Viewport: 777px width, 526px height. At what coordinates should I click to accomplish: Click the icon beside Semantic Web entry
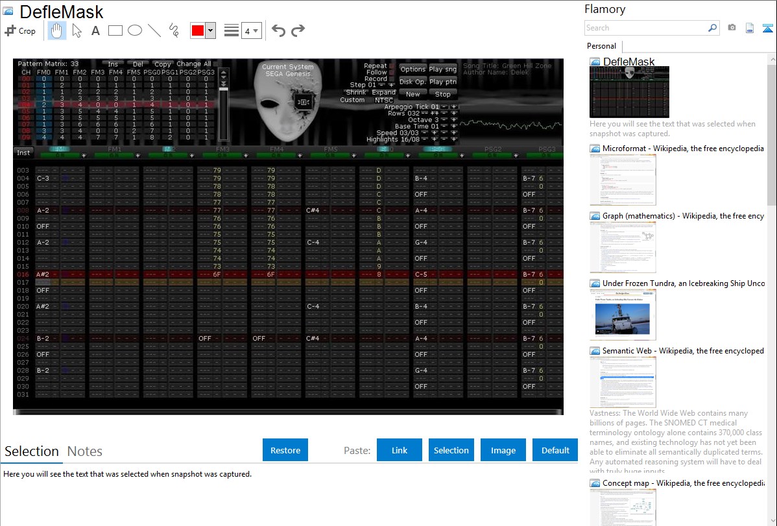pyautogui.click(x=595, y=351)
